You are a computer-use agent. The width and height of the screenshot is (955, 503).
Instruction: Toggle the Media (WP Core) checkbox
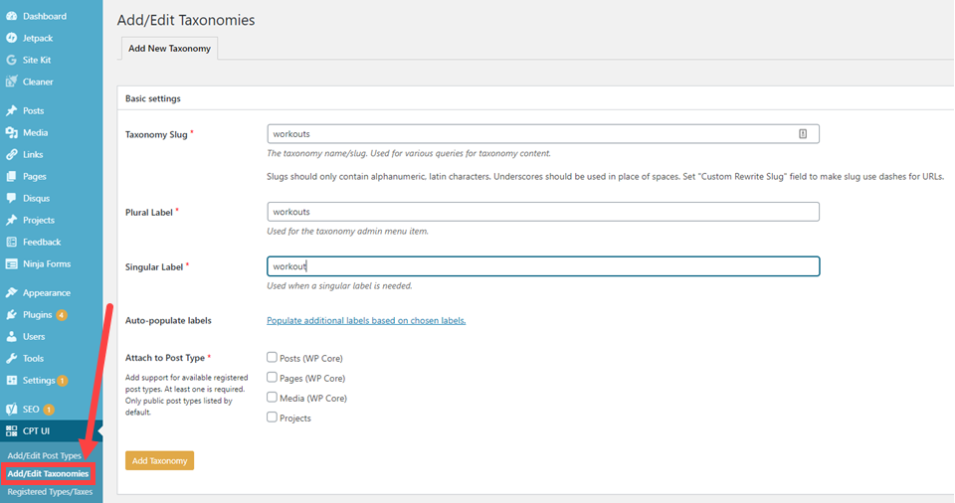click(272, 398)
